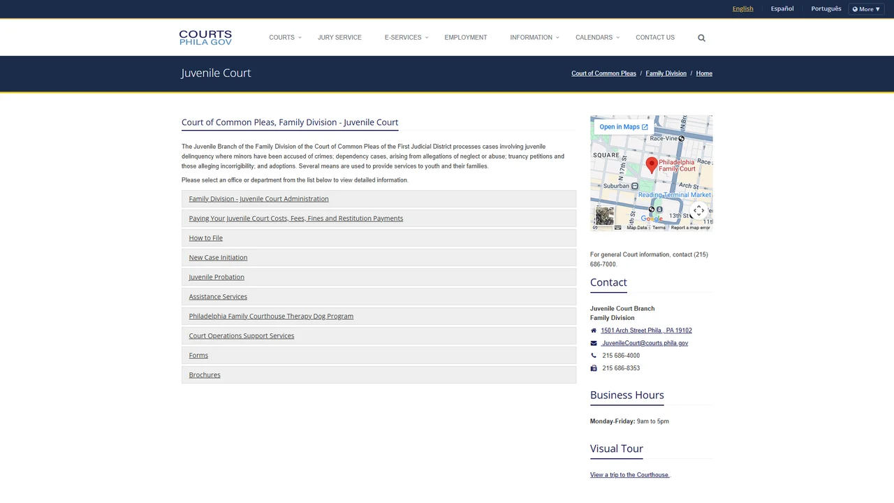Email JuvenileCourt@courts.phila.gov link
This screenshot has height=503, width=894.
click(645, 343)
